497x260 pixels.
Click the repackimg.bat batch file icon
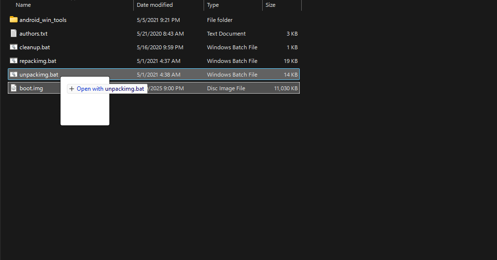13,60
